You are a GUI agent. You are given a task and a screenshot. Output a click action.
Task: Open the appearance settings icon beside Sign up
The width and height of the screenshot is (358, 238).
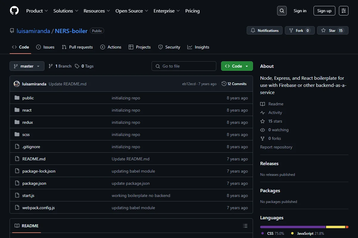tap(344, 11)
